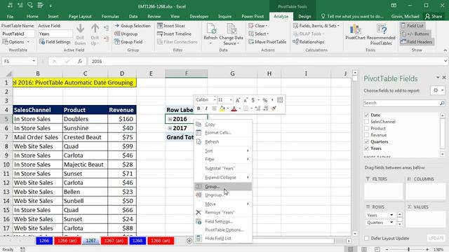449x252 pixels.
Task: Switch to sheet tab 1266
Action: pos(44,241)
